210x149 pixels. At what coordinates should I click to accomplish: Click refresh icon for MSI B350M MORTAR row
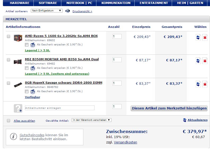[x=198, y=61]
